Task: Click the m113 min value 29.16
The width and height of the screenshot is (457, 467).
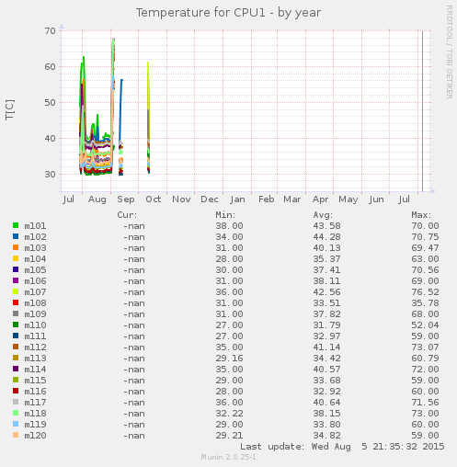Action: coord(229,359)
